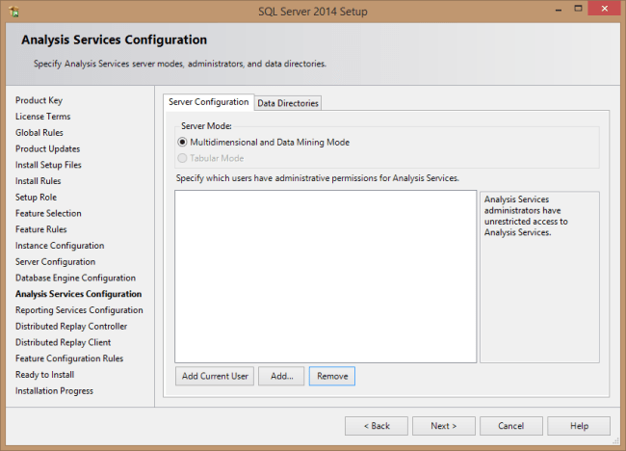Proceed with the Next button
Image resolution: width=626 pixels, height=451 pixels.
pyautogui.click(x=443, y=425)
